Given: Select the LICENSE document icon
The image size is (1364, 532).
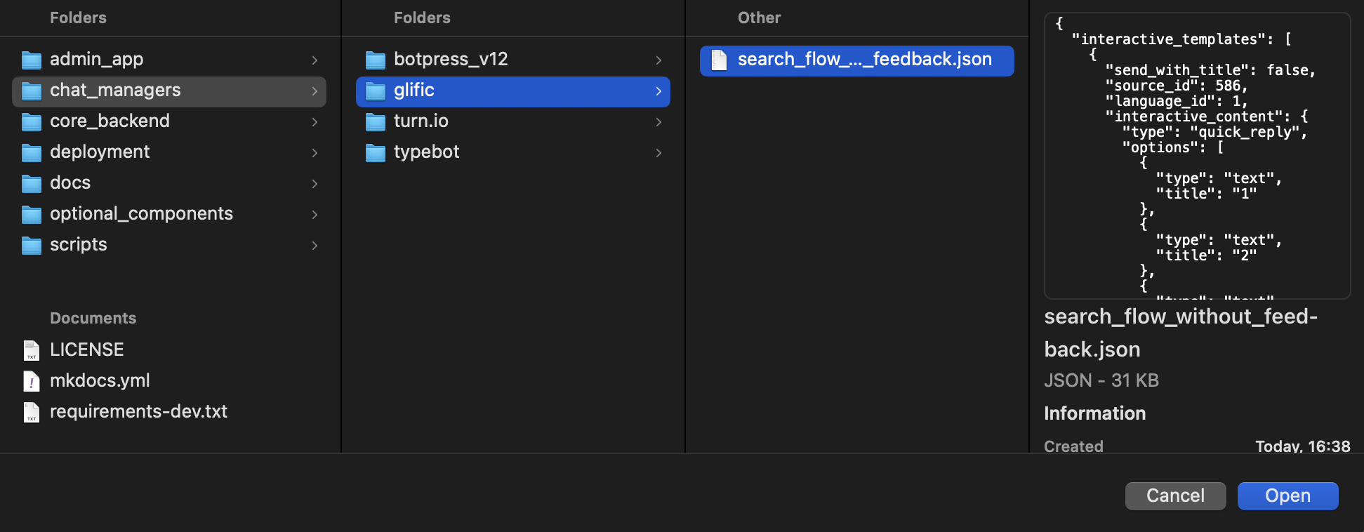Looking at the screenshot, I should [x=32, y=350].
